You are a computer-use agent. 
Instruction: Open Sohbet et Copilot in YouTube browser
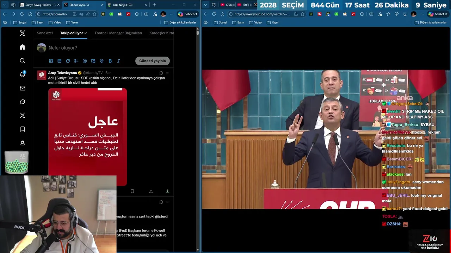click(438, 14)
